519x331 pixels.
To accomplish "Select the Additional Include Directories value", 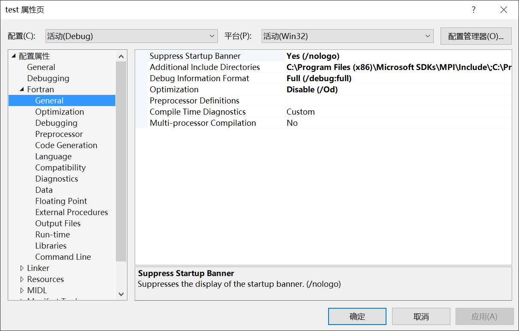I will click(x=386, y=67).
